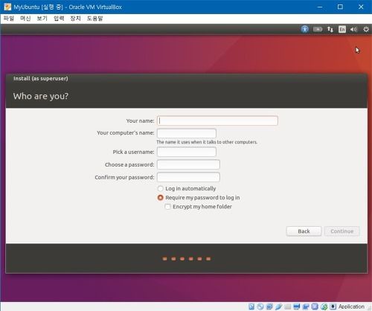This screenshot has width=372, height=311.
Task: Click 'Install (as superuser)' window title
Action: [41, 78]
